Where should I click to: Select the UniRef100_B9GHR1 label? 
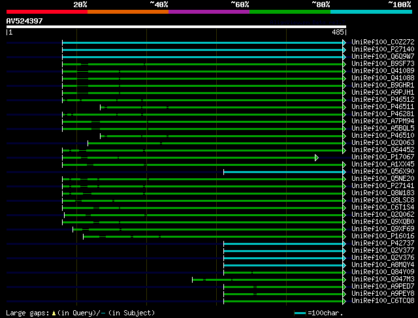(x=383, y=85)
